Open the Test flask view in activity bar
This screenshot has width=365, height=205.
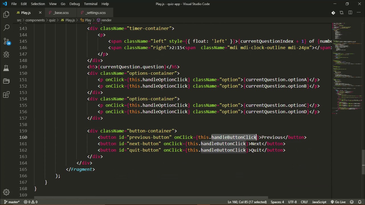6,68
